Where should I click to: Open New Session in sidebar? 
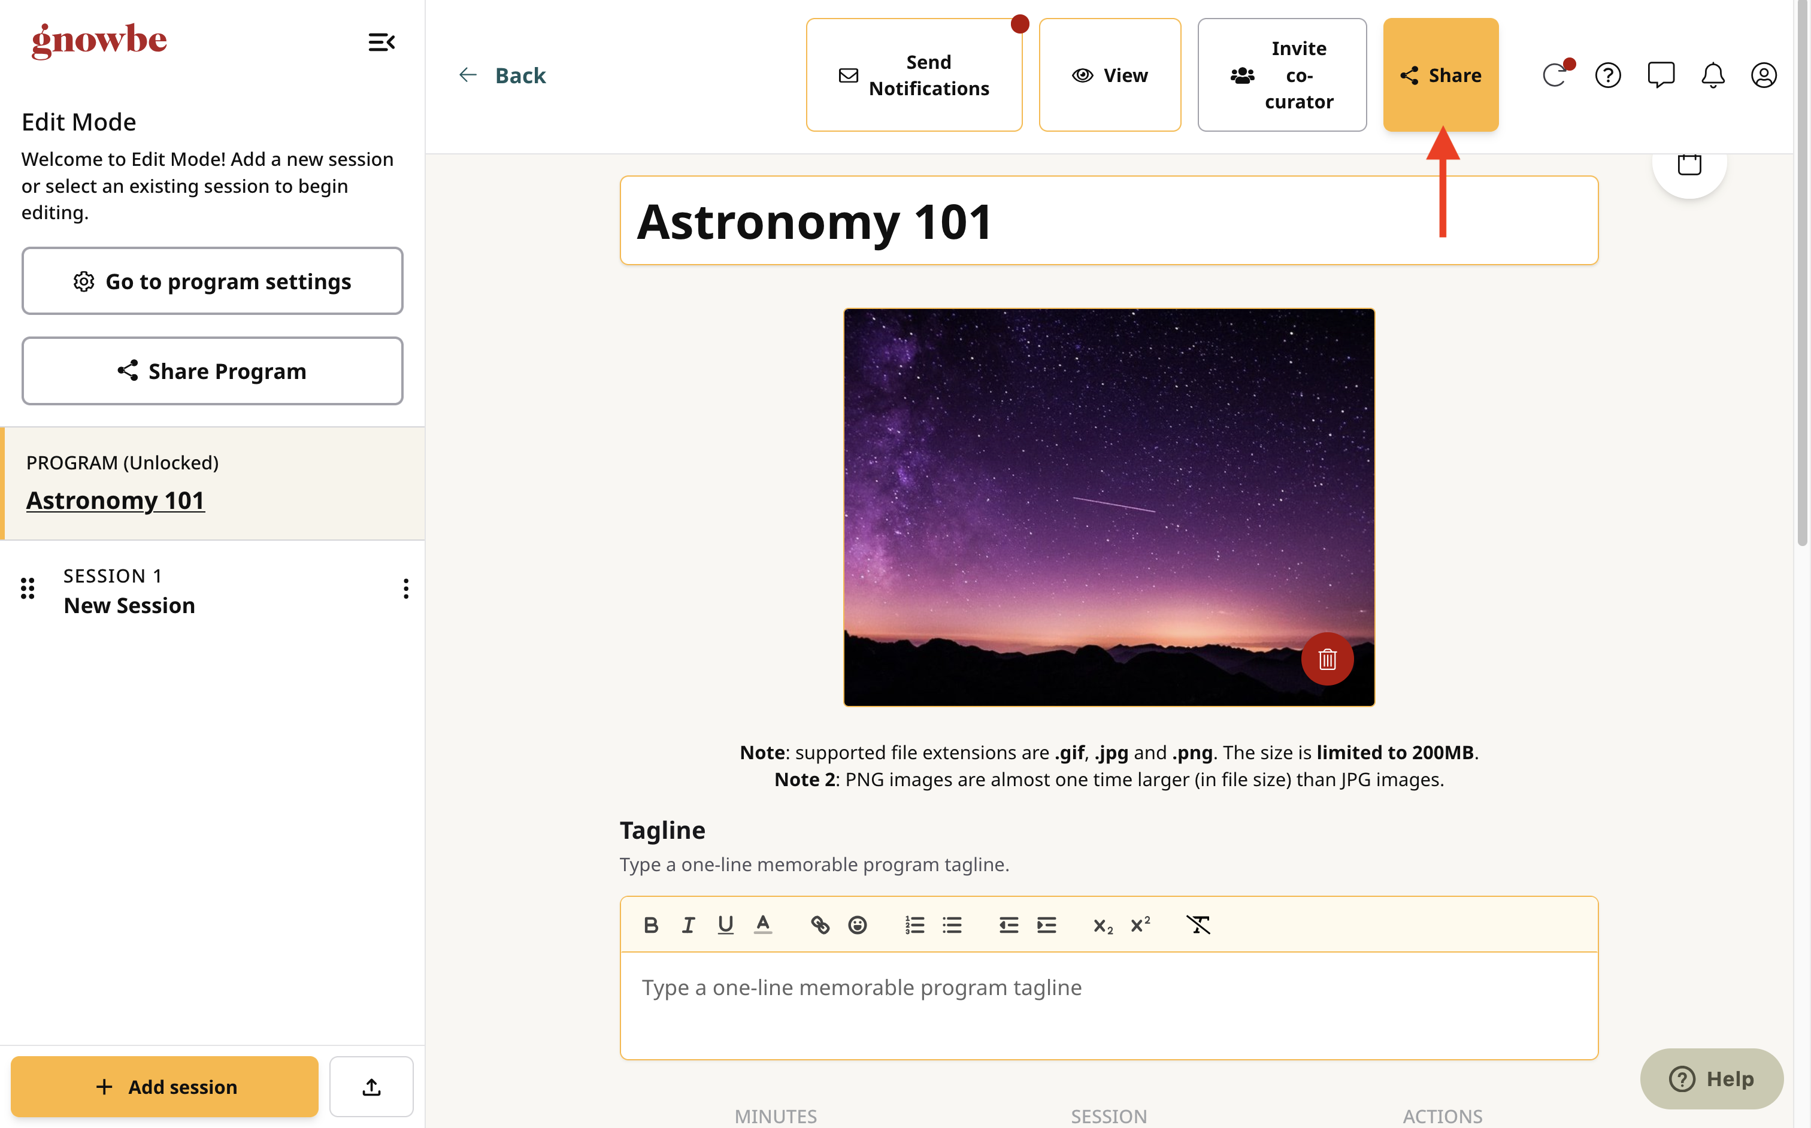coord(129,605)
